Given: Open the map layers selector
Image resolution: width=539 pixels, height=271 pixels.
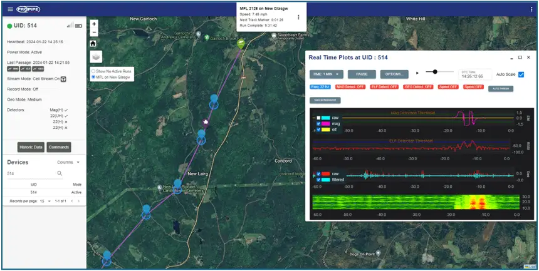Looking at the screenshot, I should pos(96,57).
